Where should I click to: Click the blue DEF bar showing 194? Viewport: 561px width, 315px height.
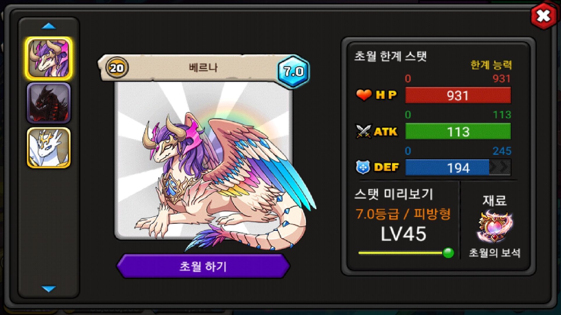458,168
